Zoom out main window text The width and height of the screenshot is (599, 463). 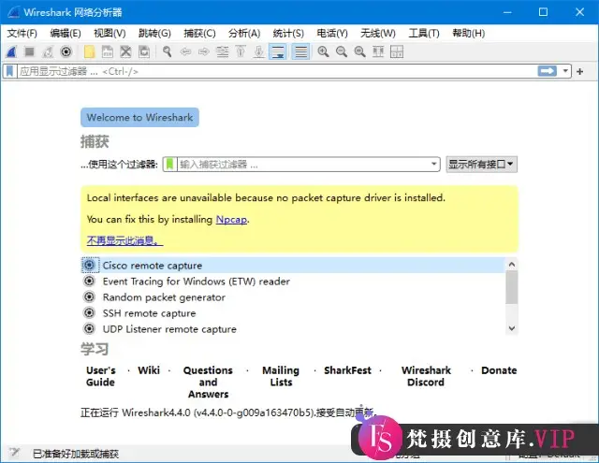(342, 51)
